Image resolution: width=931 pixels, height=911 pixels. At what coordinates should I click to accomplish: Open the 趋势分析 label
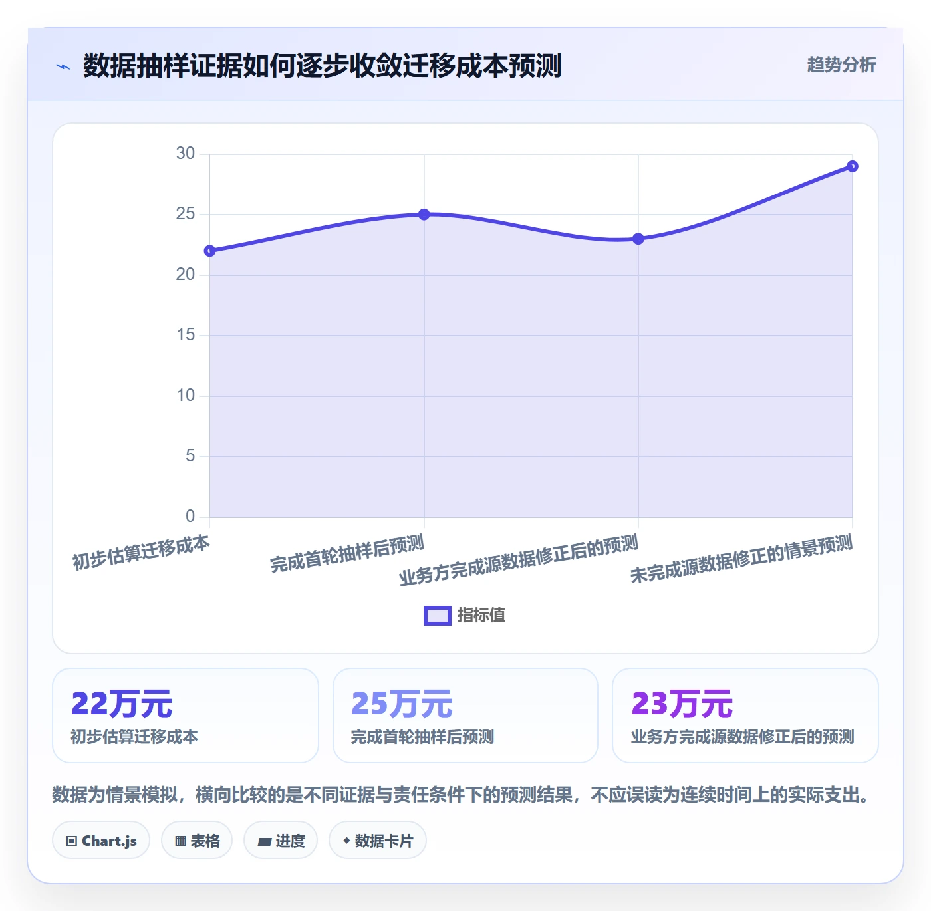point(841,65)
